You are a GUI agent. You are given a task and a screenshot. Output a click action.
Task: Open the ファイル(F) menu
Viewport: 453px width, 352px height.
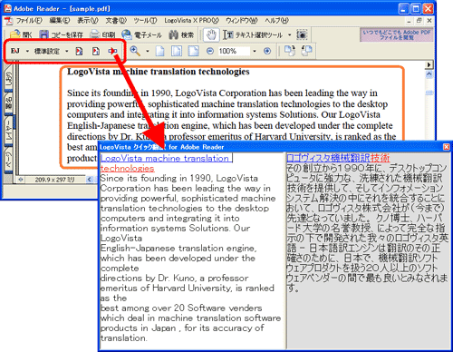click(x=29, y=21)
